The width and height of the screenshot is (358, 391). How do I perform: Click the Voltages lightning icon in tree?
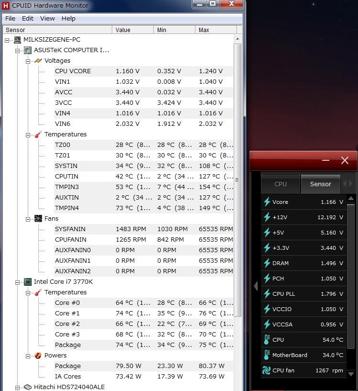(38, 61)
